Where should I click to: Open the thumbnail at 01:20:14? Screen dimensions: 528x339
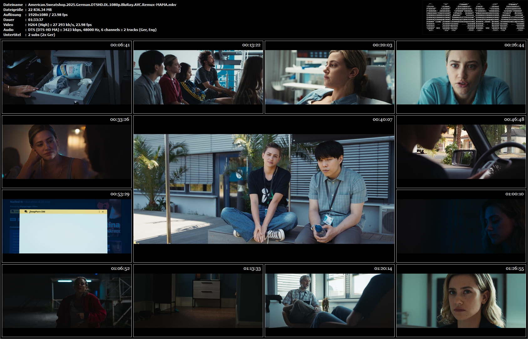(x=330, y=300)
